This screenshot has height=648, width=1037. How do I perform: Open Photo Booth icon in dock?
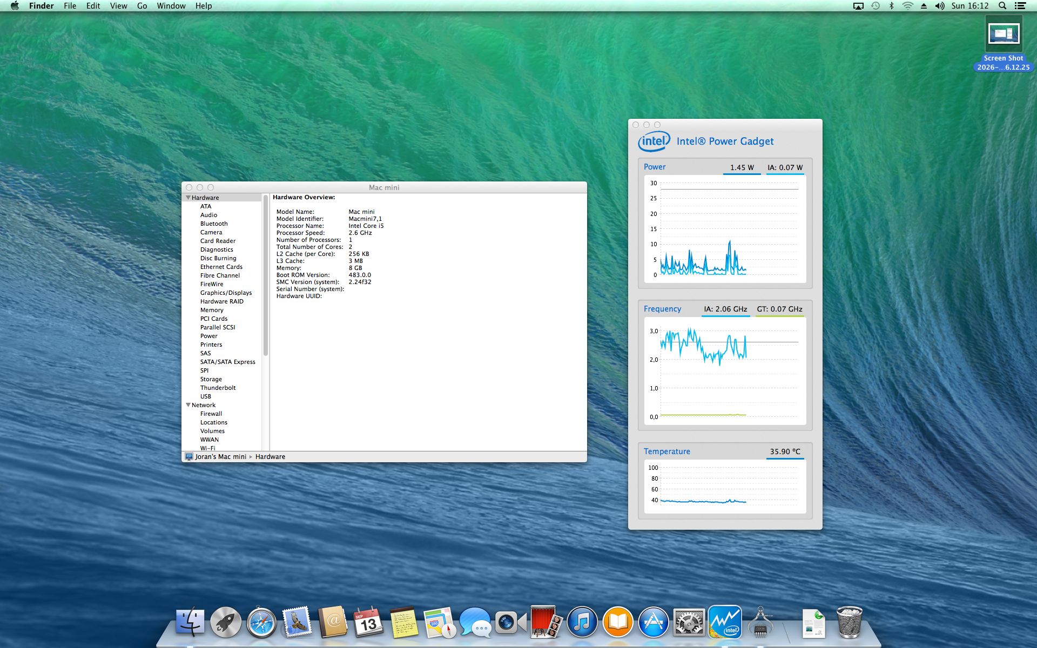[546, 622]
